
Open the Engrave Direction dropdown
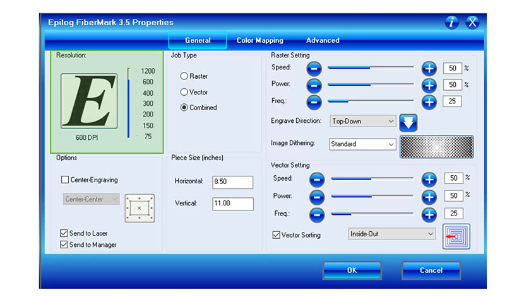pyautogui.click(x=362, y=121)
